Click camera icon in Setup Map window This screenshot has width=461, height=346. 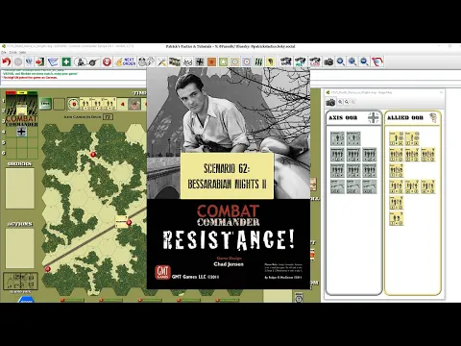click(330, 102)
